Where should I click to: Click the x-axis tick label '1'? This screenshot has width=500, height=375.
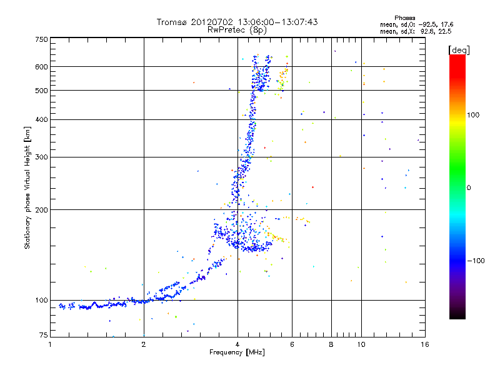50,344
